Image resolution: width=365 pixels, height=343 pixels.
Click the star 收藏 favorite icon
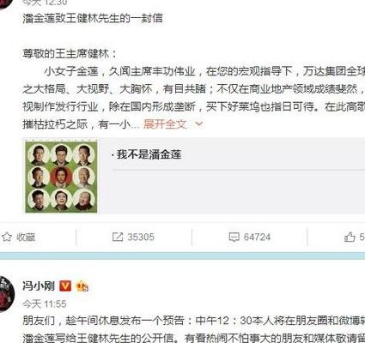7,237
